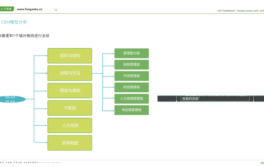Select the 人力资源管理域 box

pos(132,99)
